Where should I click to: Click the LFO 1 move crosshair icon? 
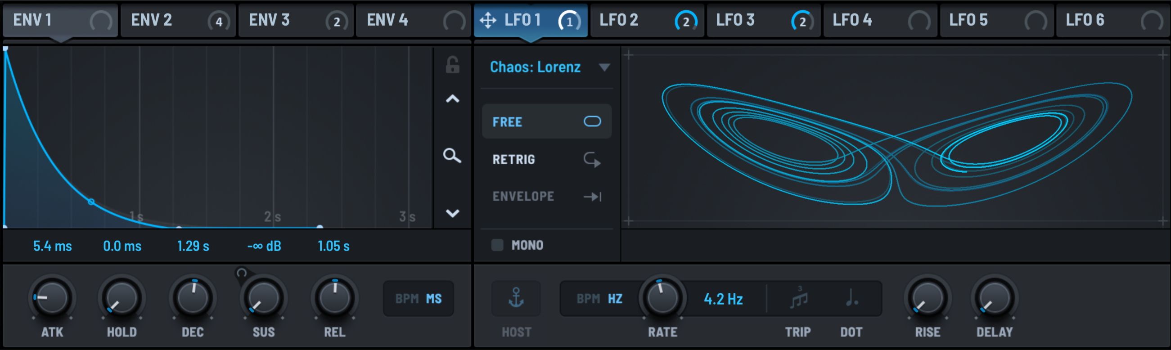coord(488,20)
